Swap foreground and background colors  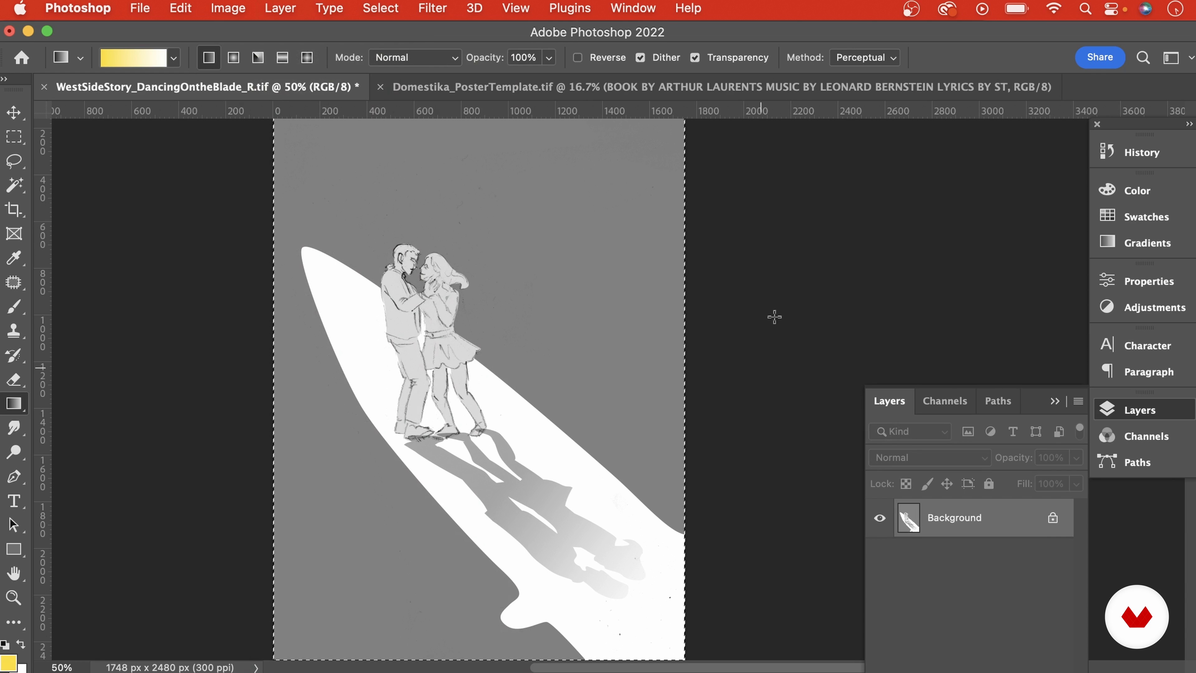[21, 644]
